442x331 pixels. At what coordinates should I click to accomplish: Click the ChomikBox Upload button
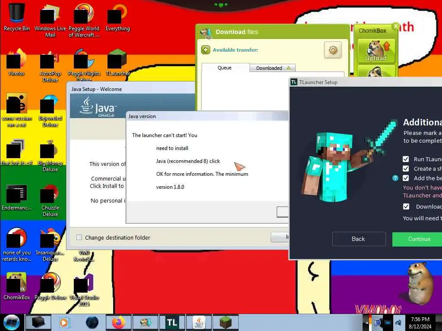point(376,51)
